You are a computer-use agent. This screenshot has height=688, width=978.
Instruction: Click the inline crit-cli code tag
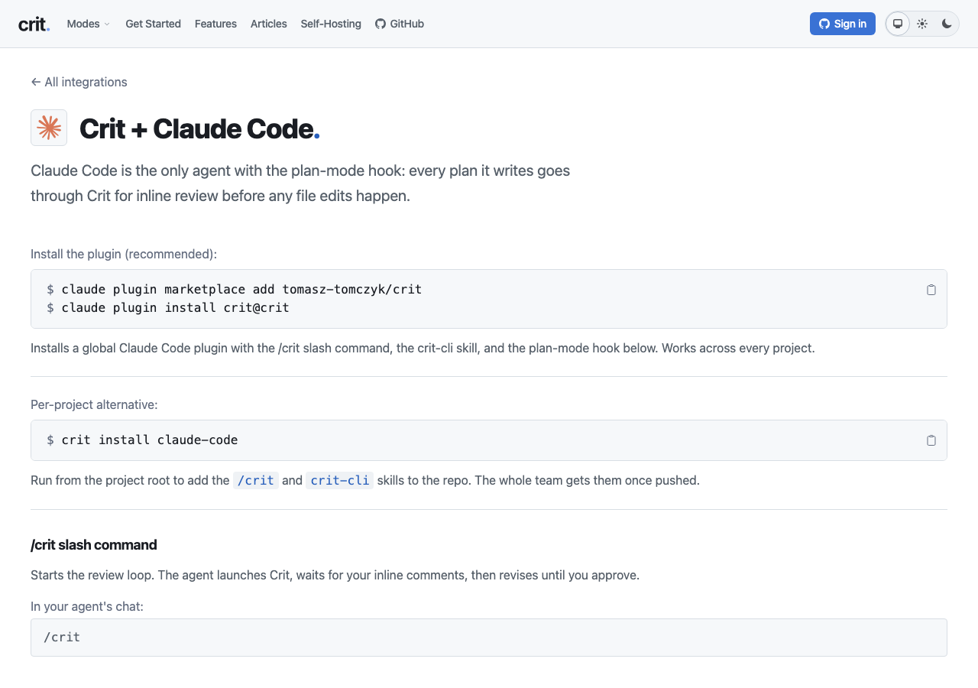[340, 481]
